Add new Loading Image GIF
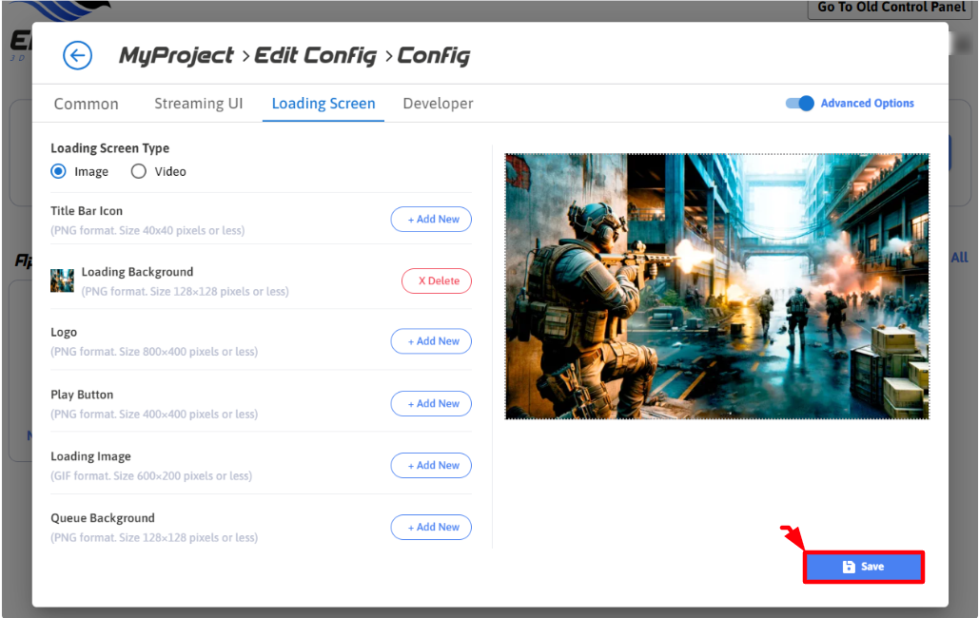Screen dimensions: 979x618 point(431,466)
